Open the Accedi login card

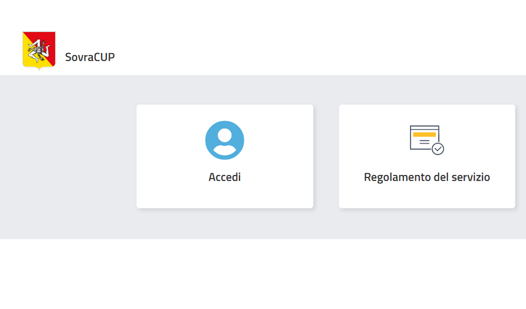tap(225, 156)
